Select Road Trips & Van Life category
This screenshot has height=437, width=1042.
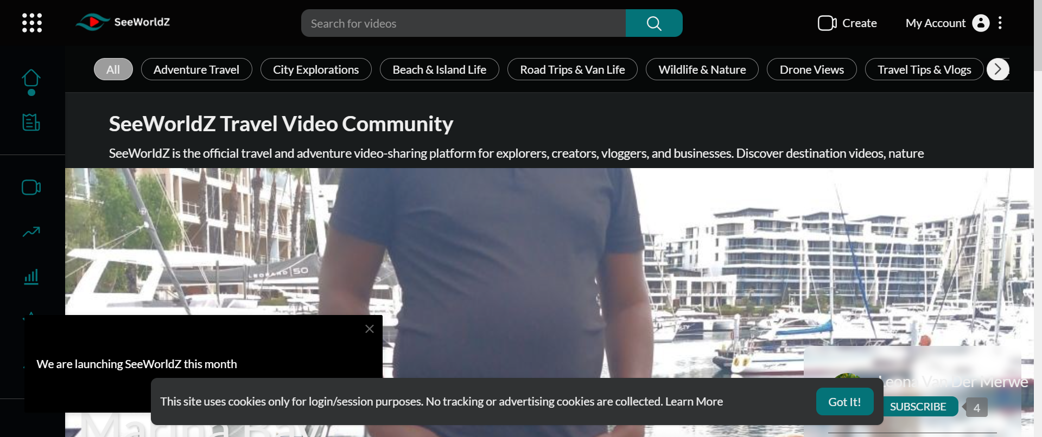click(x=573, y=69)
